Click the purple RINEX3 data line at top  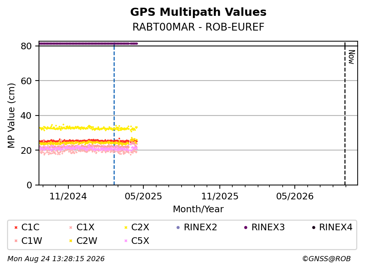point(89,43)
